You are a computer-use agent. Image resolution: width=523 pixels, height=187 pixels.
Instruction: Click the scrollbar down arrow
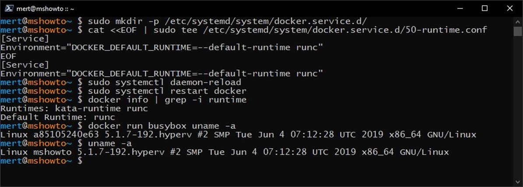(518, 181)
